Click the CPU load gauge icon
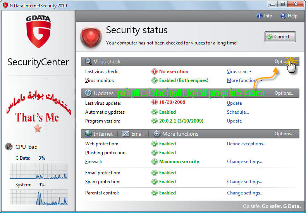Screen dimensions: 306x213 (9, 147)
